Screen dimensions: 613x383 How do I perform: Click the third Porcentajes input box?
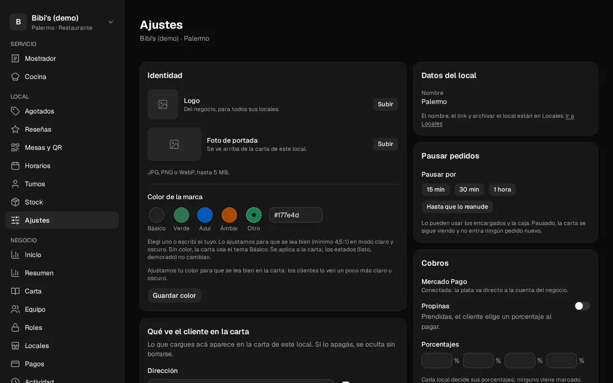[x=520, y=360]
